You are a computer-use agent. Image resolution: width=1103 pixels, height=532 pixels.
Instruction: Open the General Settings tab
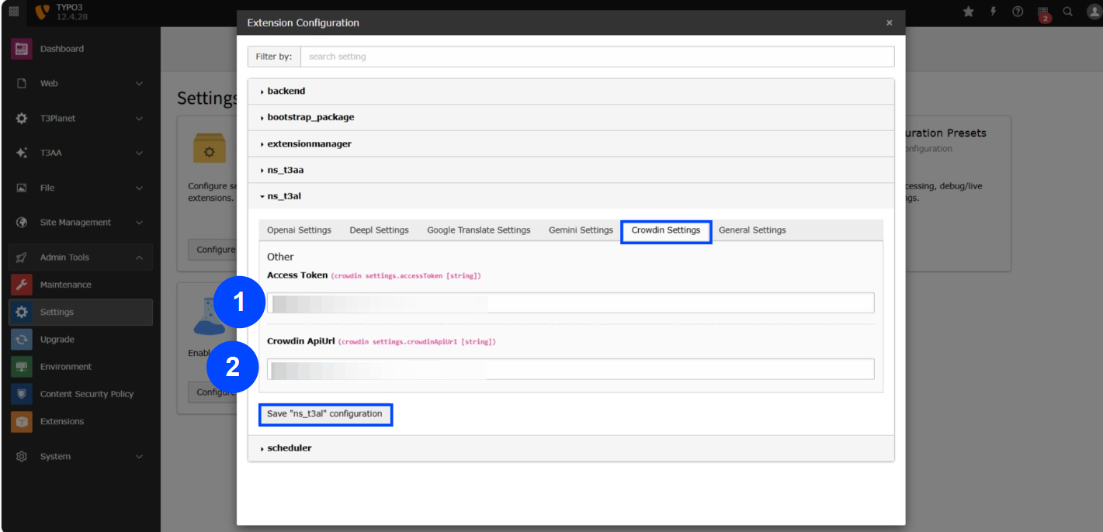coord(752,230)
